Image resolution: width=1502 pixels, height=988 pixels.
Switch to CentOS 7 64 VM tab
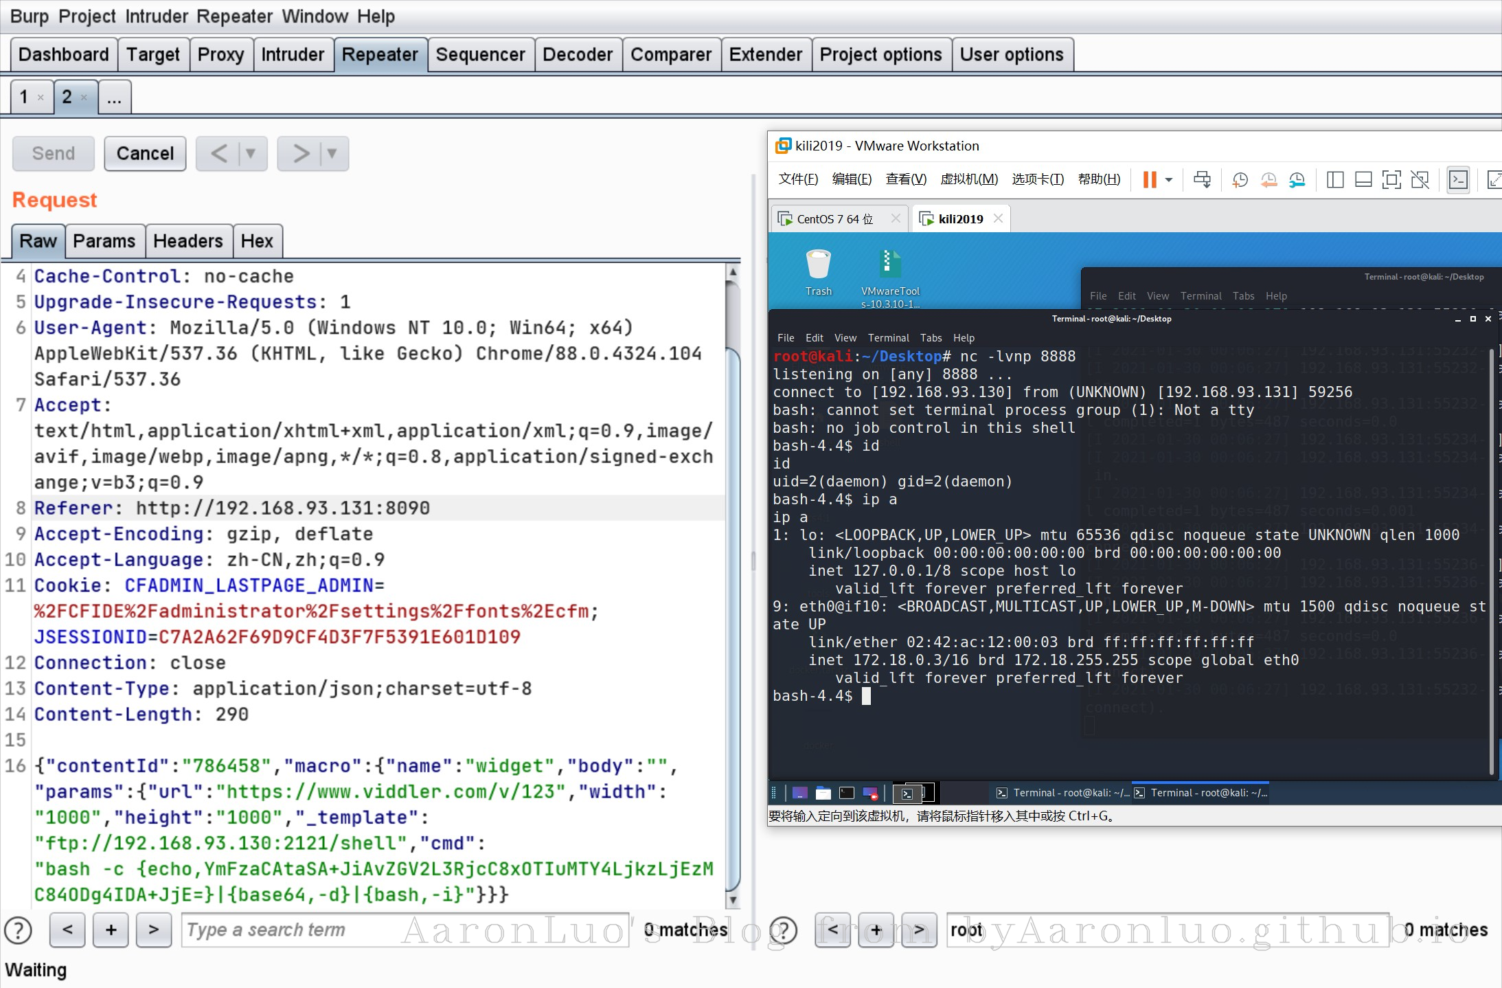pyautogui.click(x=834, y=219)
